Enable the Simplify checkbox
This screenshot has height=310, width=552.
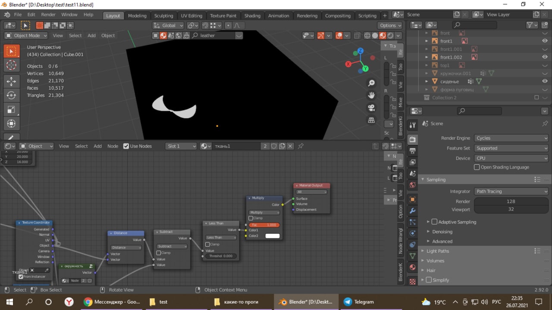coord(429,280)
